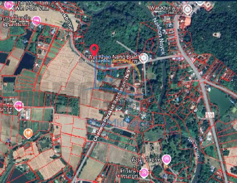Click the pink resort icon at bottom right
This screenshot has height=183, width=237.
click(166, 159)
